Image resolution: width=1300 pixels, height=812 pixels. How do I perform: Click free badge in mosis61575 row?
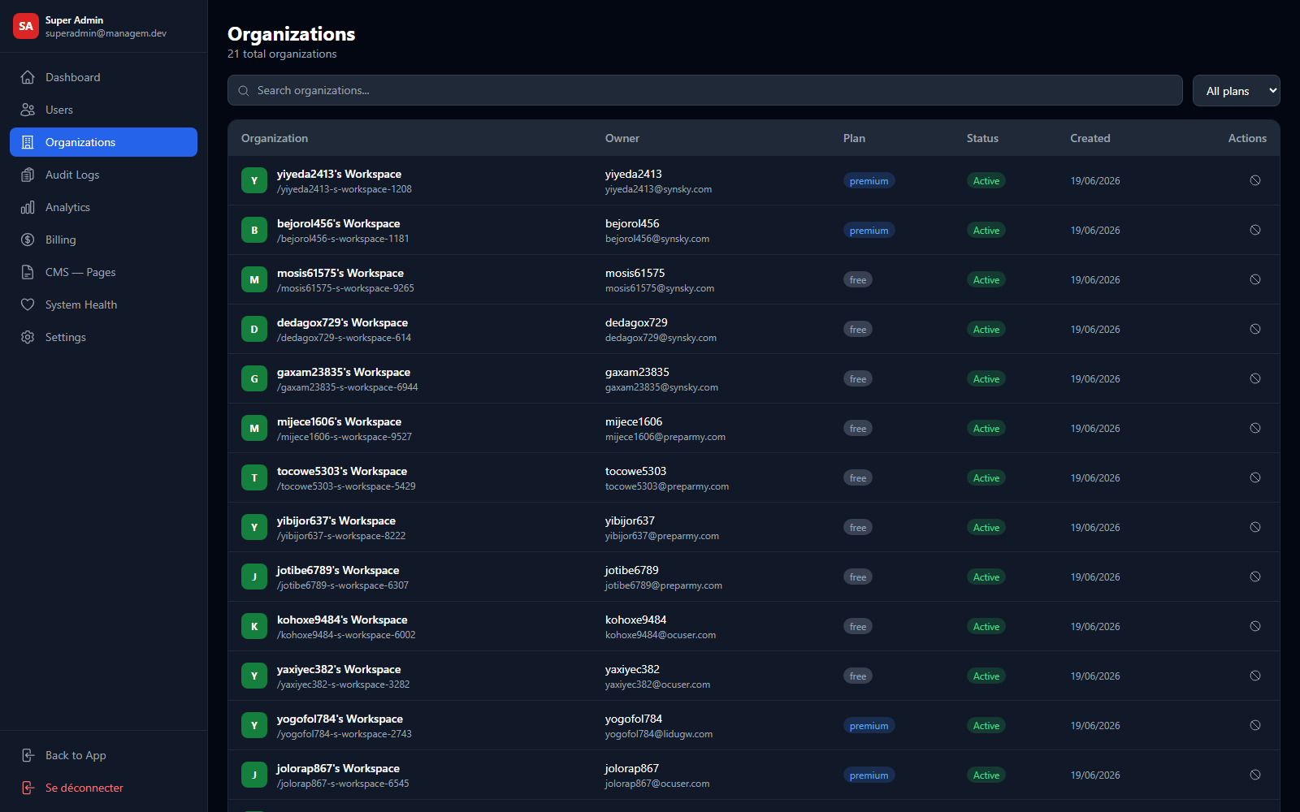tap(858, 280)
